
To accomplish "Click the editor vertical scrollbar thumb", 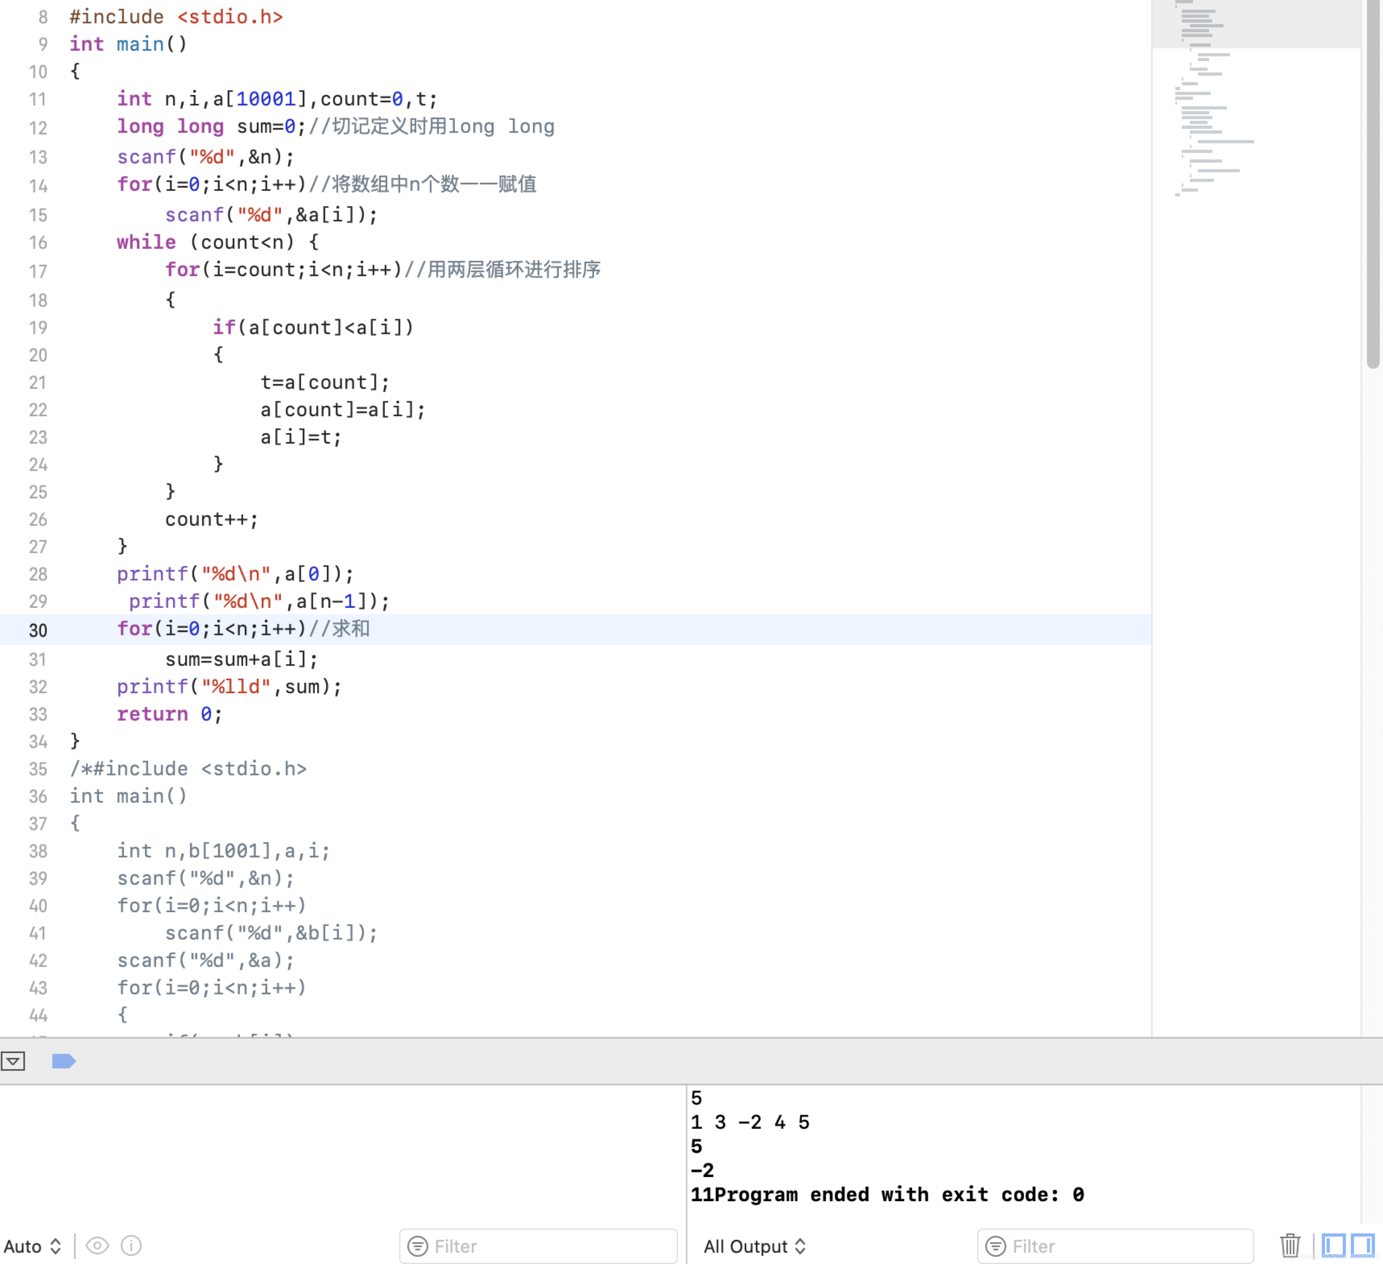I will coord(1373,184).
